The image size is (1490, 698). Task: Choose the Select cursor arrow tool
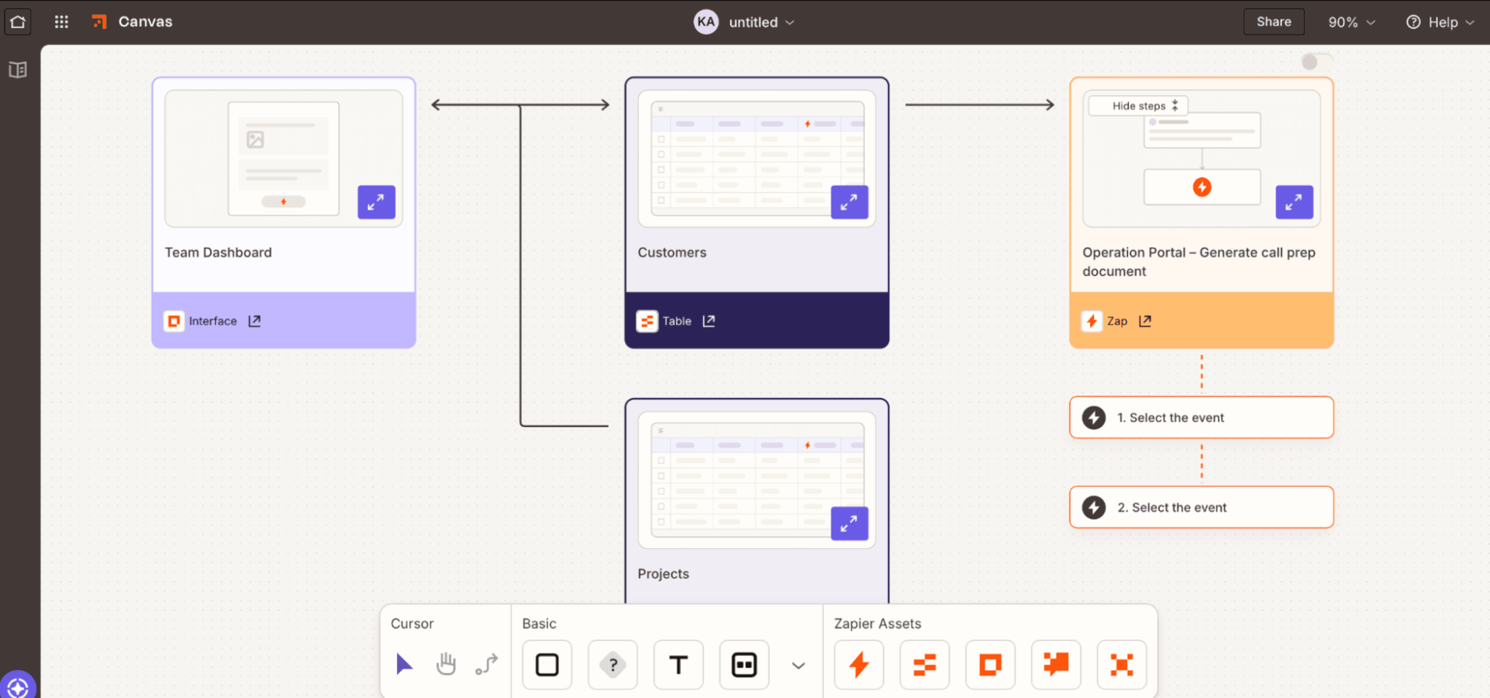(x=404, y=664)
